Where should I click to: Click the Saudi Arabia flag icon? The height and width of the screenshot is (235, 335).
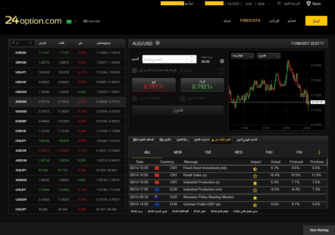[x=69, y=21]
